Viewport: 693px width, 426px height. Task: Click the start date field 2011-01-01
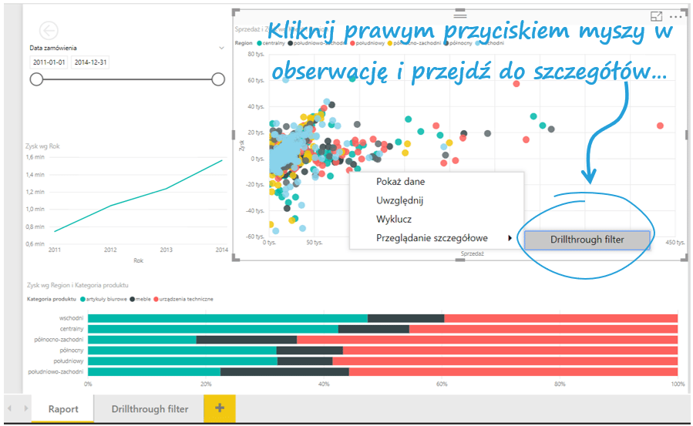[48, 62]
